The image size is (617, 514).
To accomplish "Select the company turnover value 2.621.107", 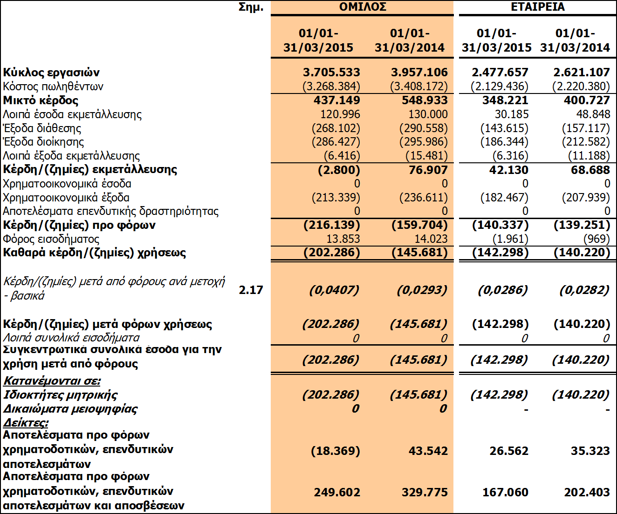I will point(582,73).
